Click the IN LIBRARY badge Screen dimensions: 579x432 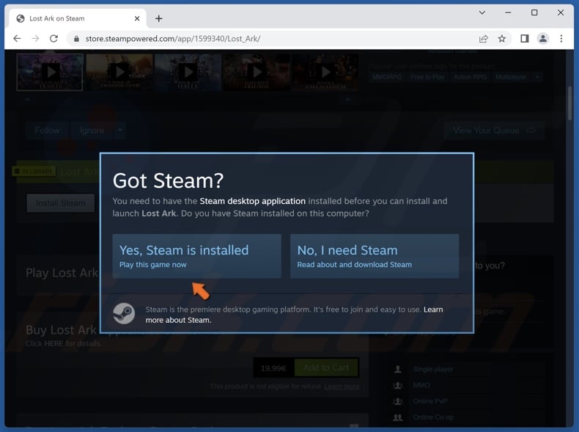coord(34,172)
